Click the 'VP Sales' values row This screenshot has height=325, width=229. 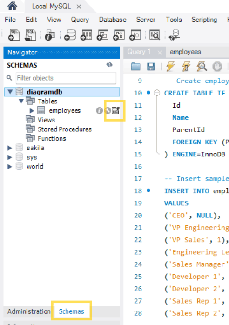click(x=196, y=240)
